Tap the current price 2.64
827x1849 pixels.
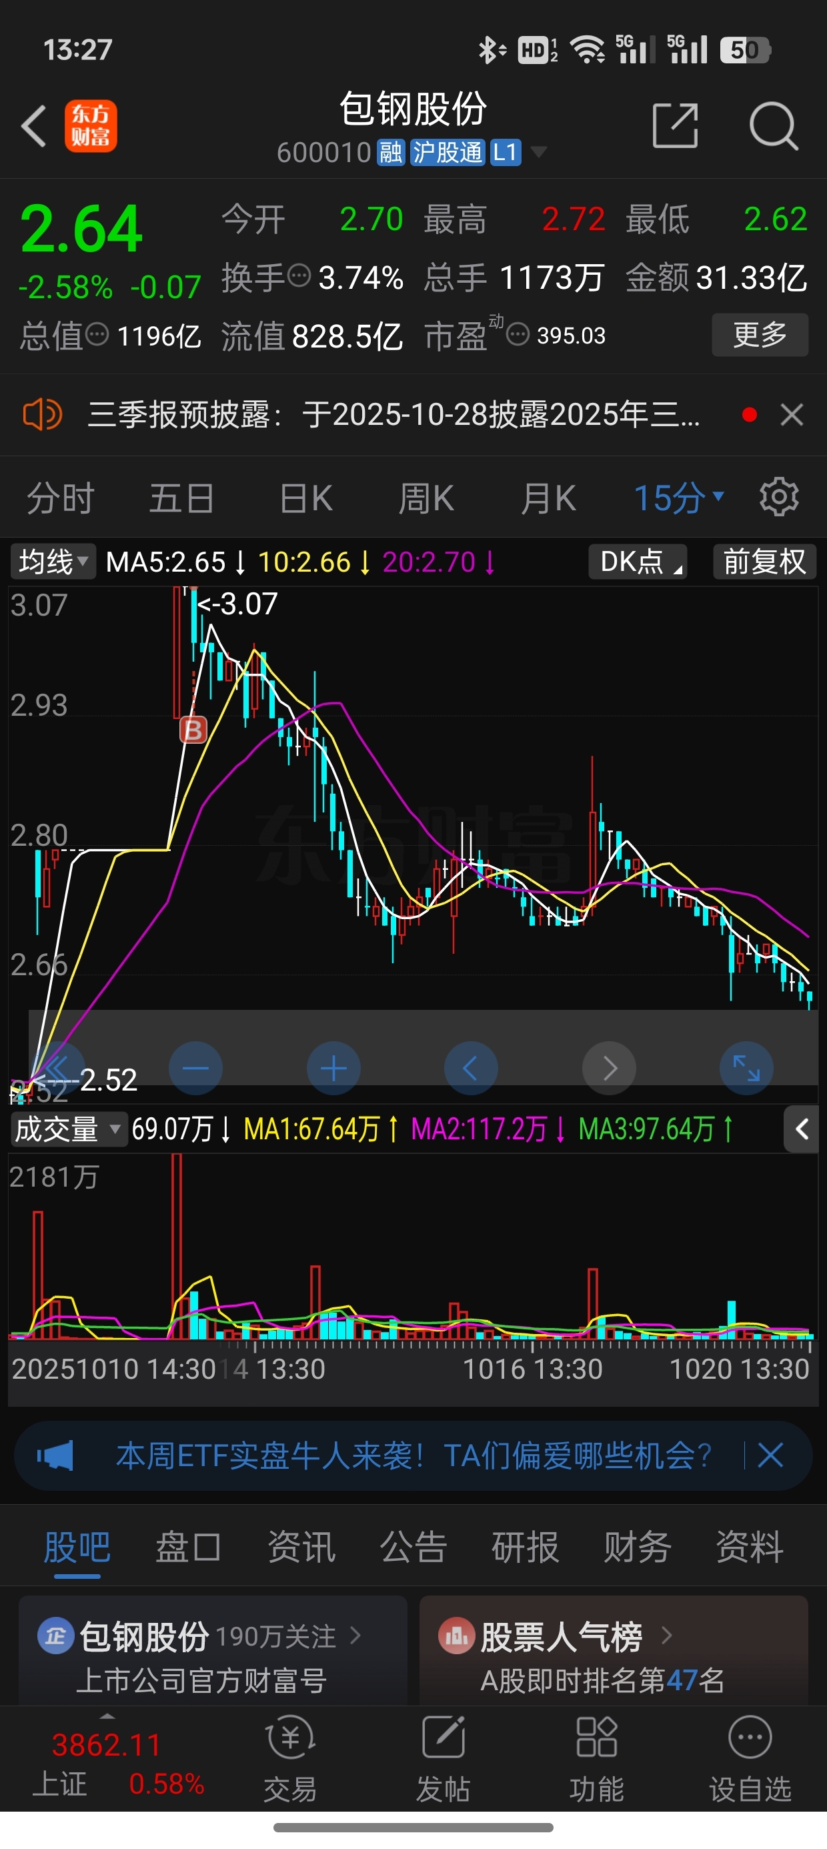click(x=81, y=229)
